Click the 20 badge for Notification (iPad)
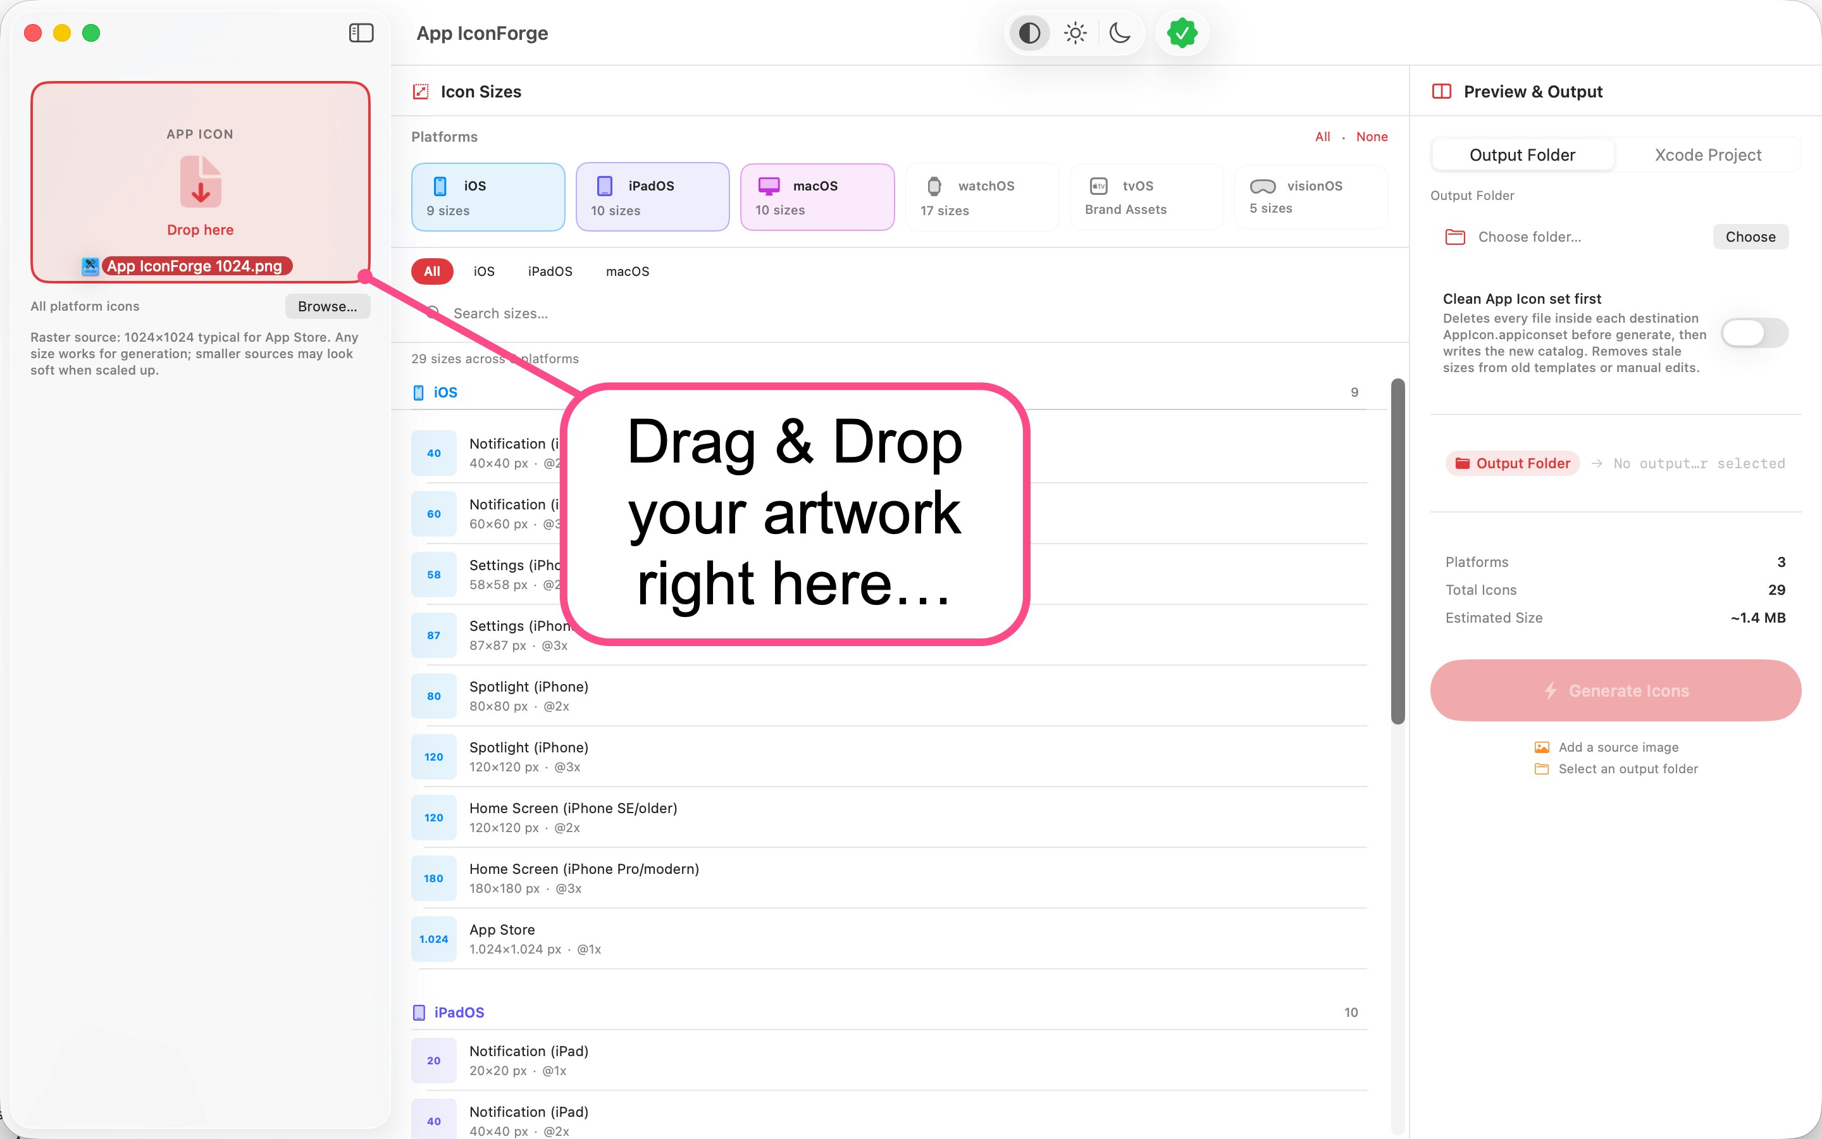 tap(433, 1061)
